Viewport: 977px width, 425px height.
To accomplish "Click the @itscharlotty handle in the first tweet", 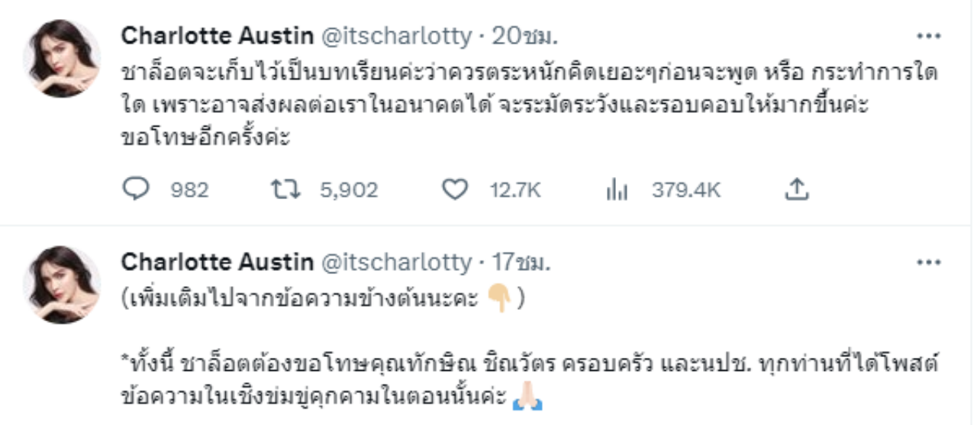I will tap(396, 36).
